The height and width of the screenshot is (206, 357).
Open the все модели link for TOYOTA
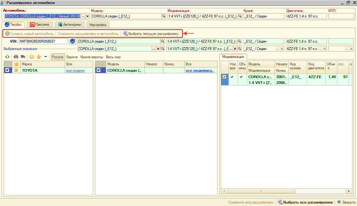pos(75,71)
